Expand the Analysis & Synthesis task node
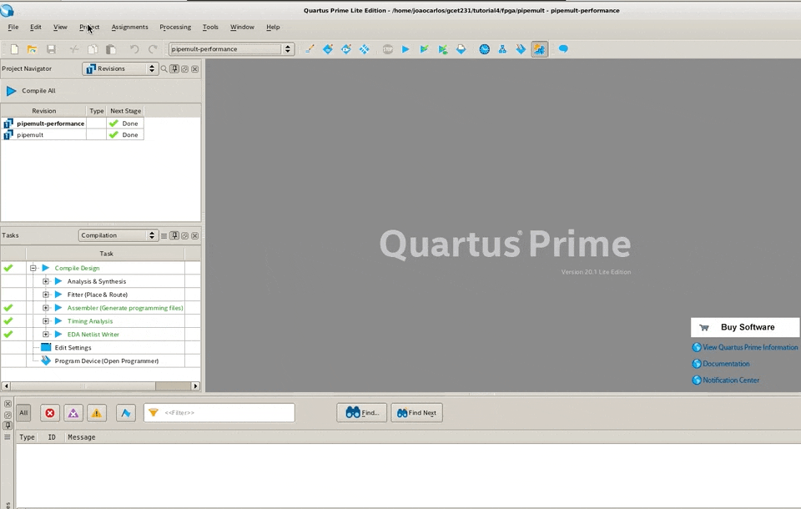This screenshot has height=509, width=801. click(x=46, y=281)
